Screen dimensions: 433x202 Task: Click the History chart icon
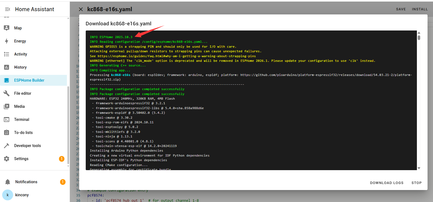(7, 67)
